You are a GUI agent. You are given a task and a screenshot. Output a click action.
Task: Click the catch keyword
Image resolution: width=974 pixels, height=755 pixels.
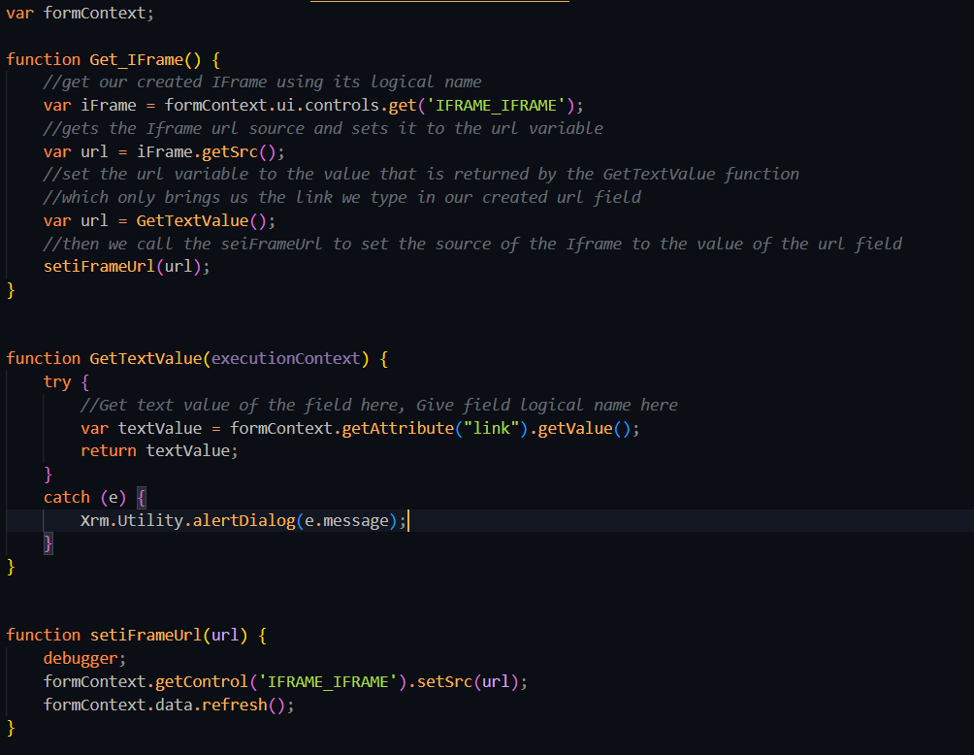(66, 497)
